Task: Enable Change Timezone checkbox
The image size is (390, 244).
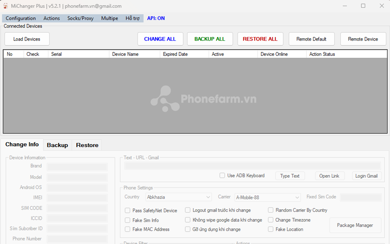Action: tap(271, 220)
